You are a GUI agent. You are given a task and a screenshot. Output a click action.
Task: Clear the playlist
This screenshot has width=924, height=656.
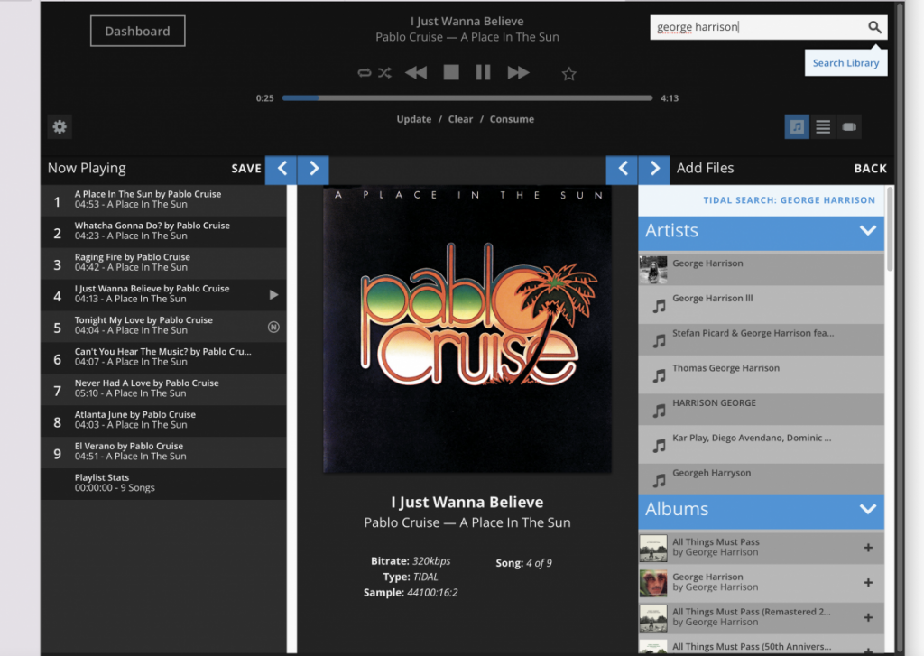tap(460, 119)
